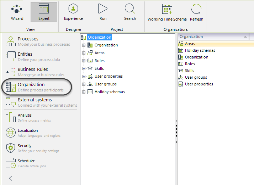Expand the User properties tree node
254x185 pixels.
(84, 76)
